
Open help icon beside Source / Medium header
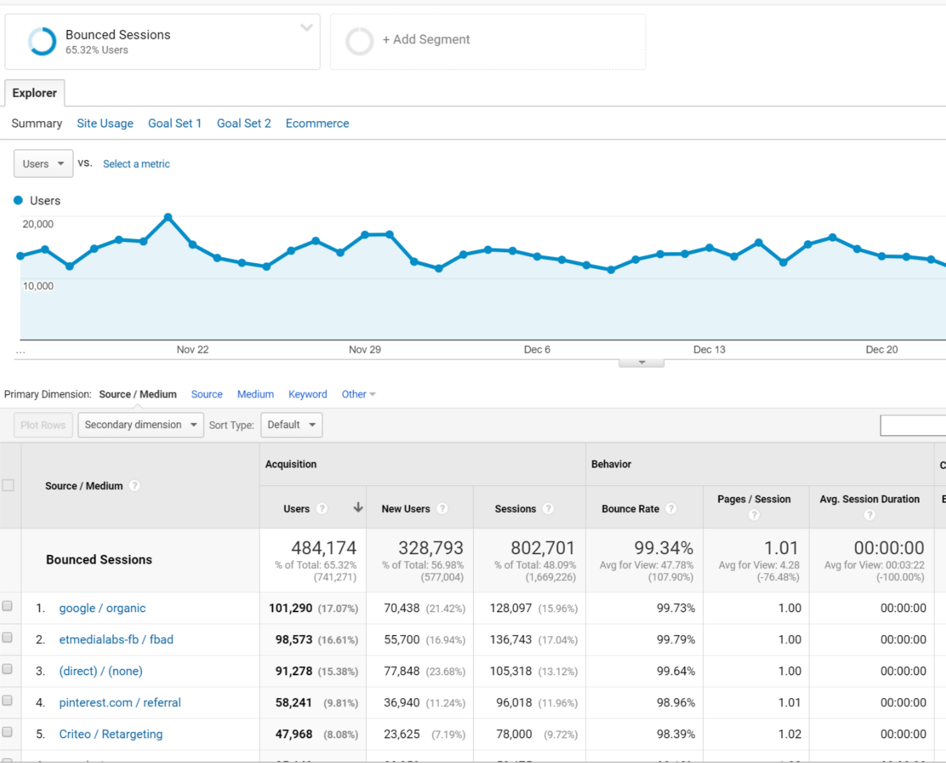[134, 486]
